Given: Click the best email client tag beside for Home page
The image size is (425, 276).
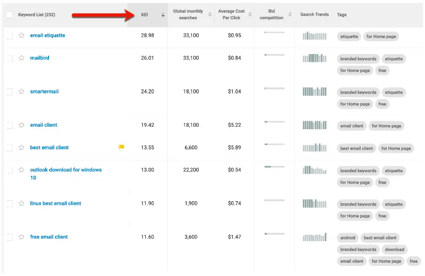Looking at the screenshot, I should click(356, 149).
